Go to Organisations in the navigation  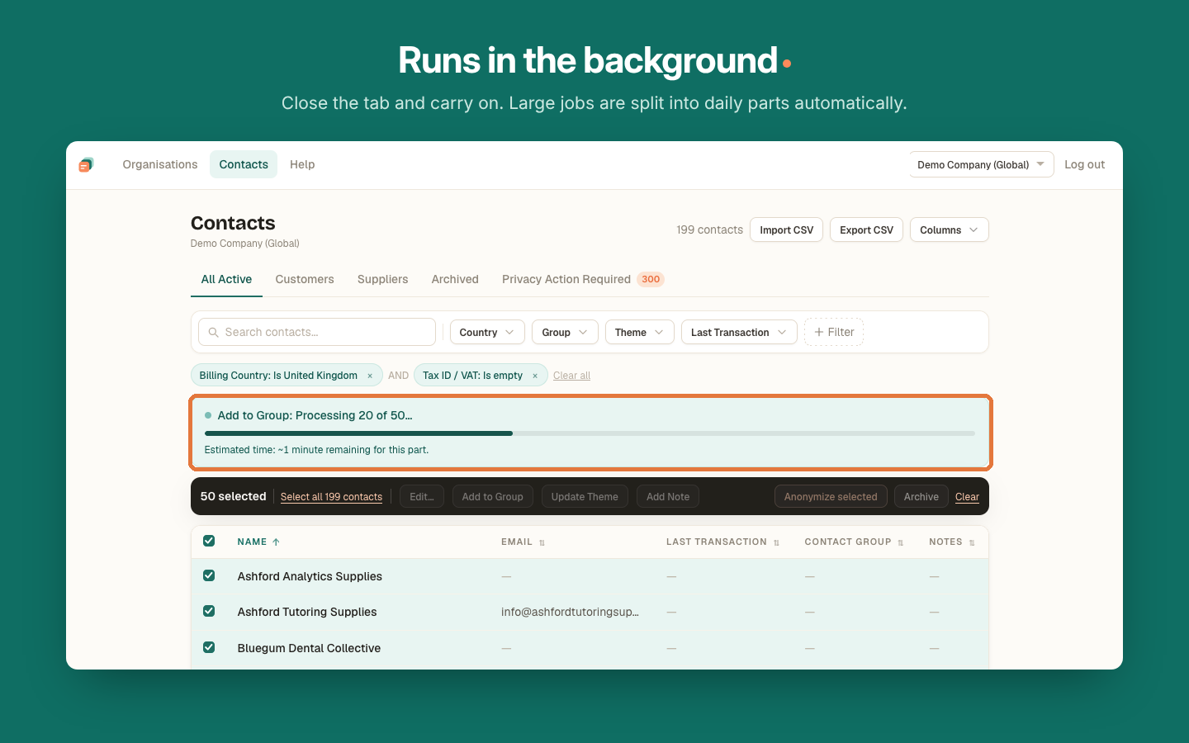click(160, 164)
